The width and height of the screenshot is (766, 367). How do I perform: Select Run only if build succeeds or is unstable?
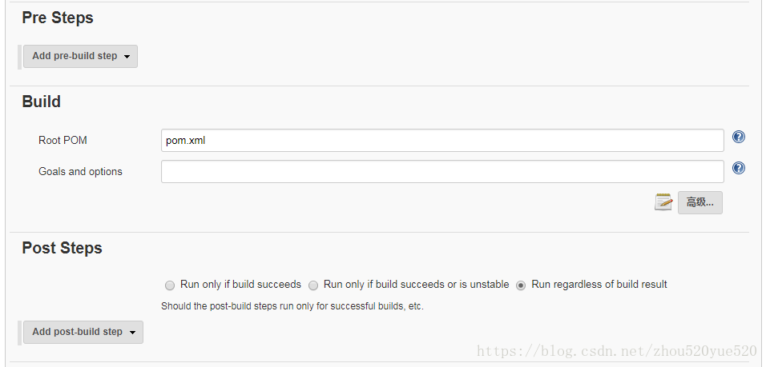pos(313,285)
